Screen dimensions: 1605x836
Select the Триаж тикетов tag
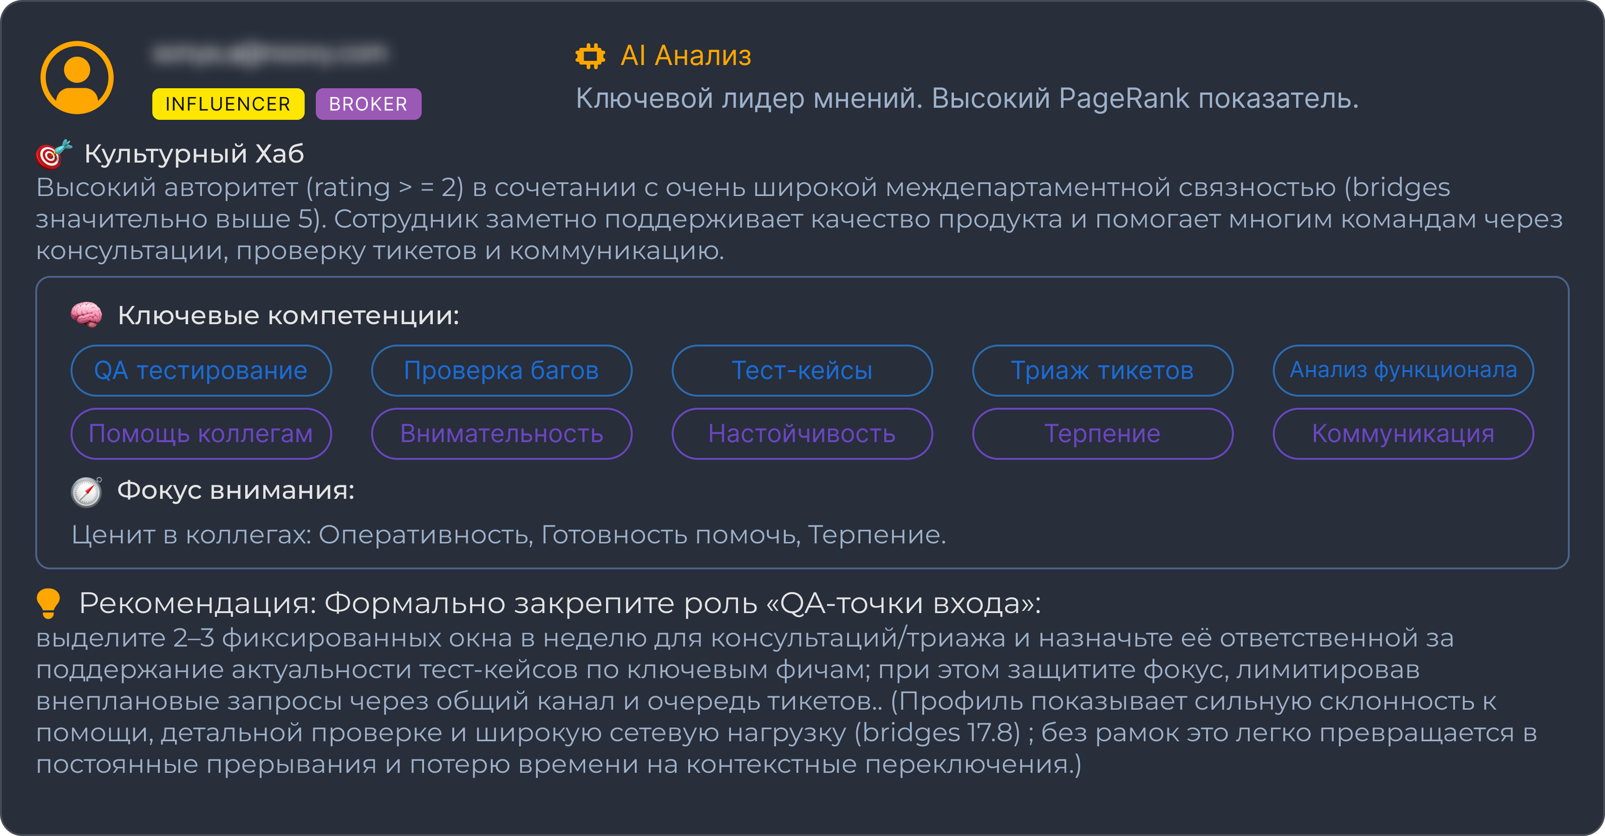click(x=1102, y=371)
